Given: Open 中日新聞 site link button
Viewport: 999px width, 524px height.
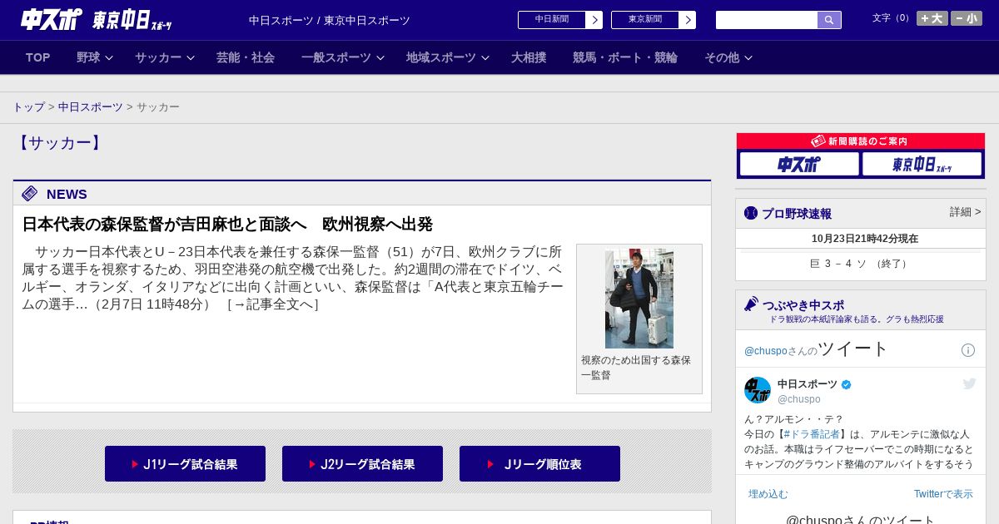Looking at the screenshot, I should pos(552,20).
